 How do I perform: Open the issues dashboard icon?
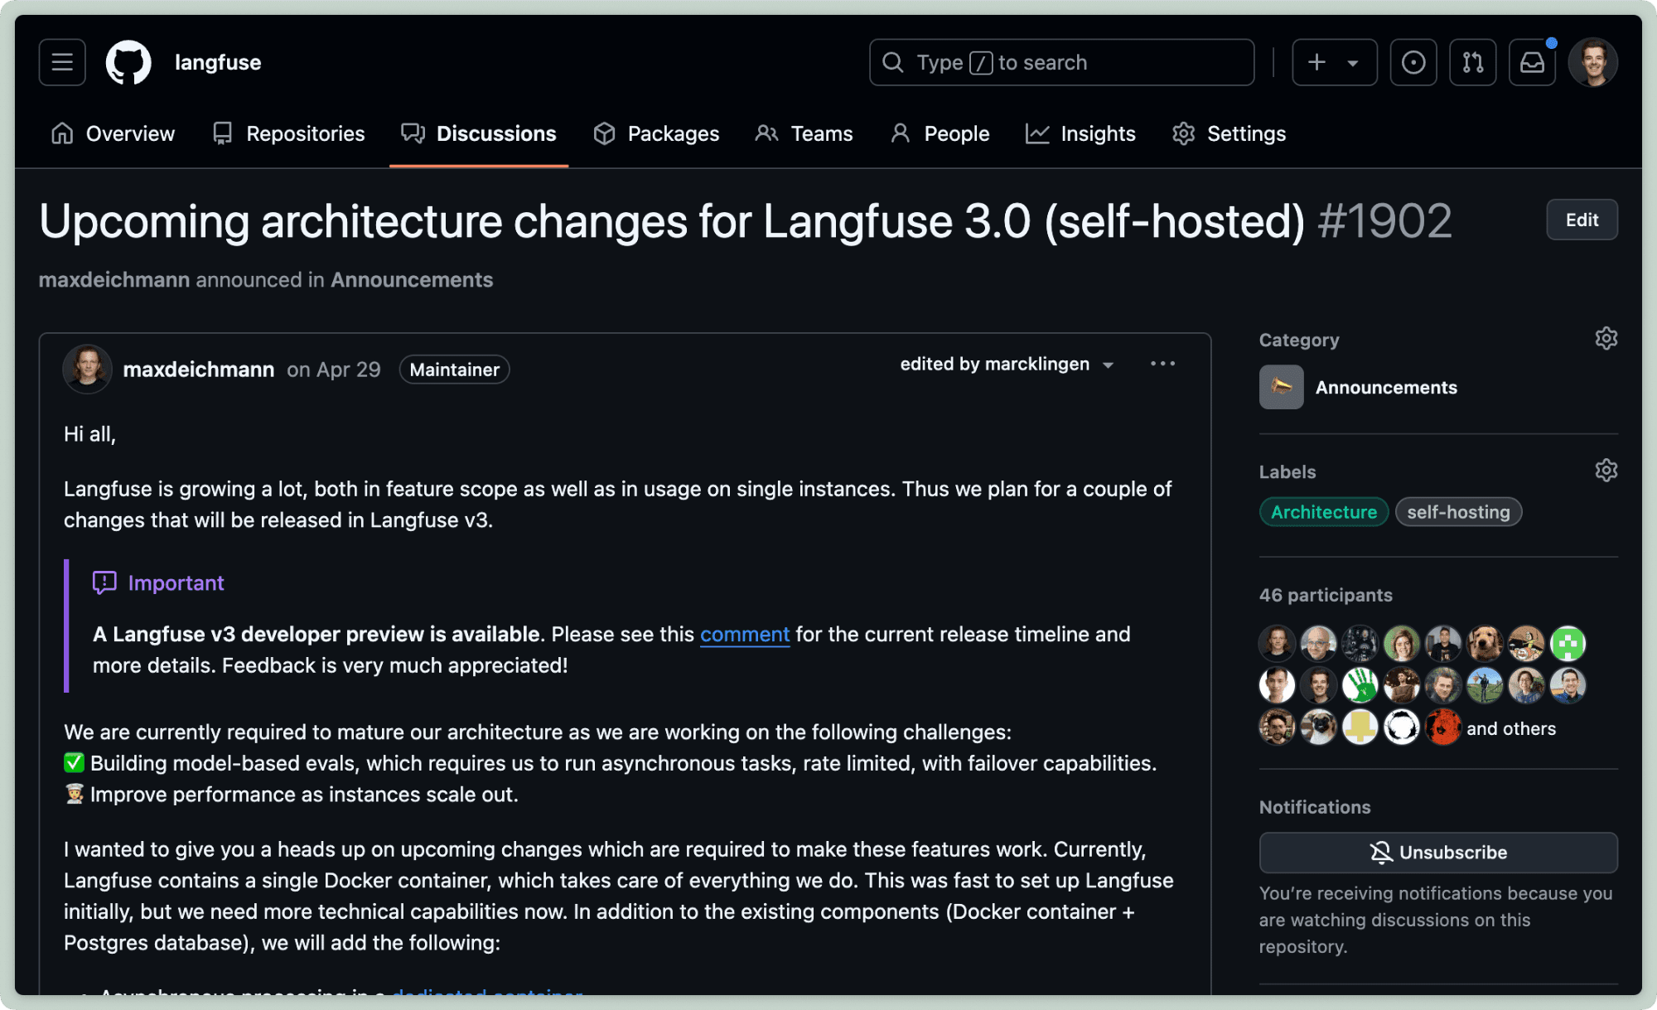1413,61
